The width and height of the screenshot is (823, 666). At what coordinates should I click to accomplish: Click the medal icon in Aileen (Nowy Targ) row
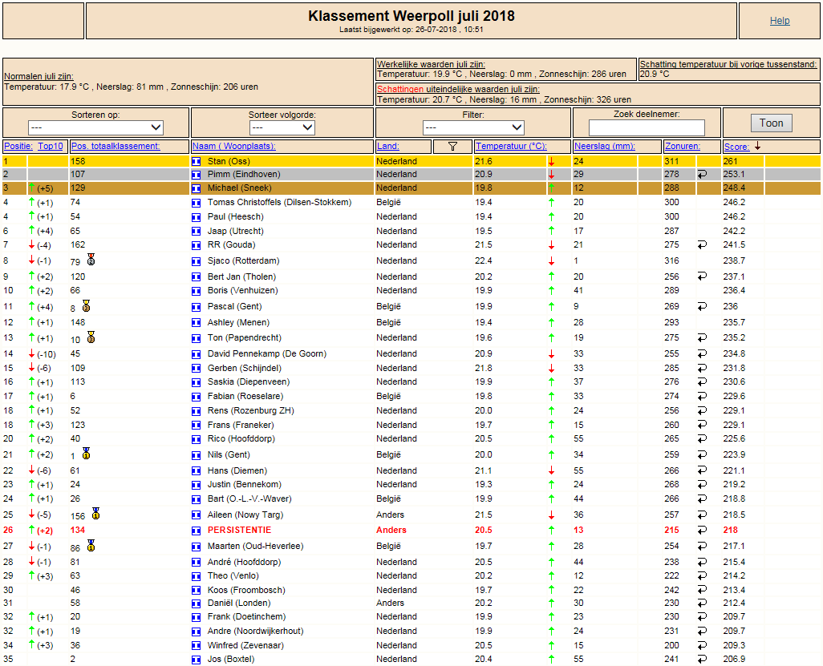coord(95,513)
